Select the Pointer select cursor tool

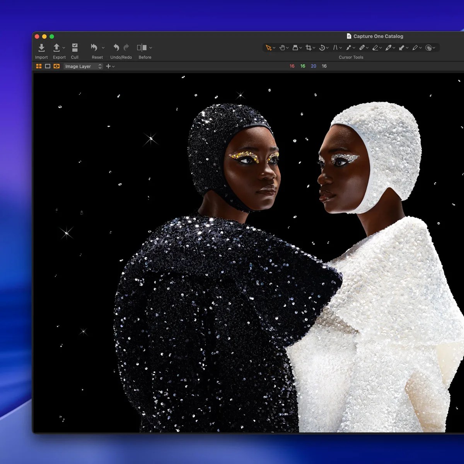(x=268, y=48)
